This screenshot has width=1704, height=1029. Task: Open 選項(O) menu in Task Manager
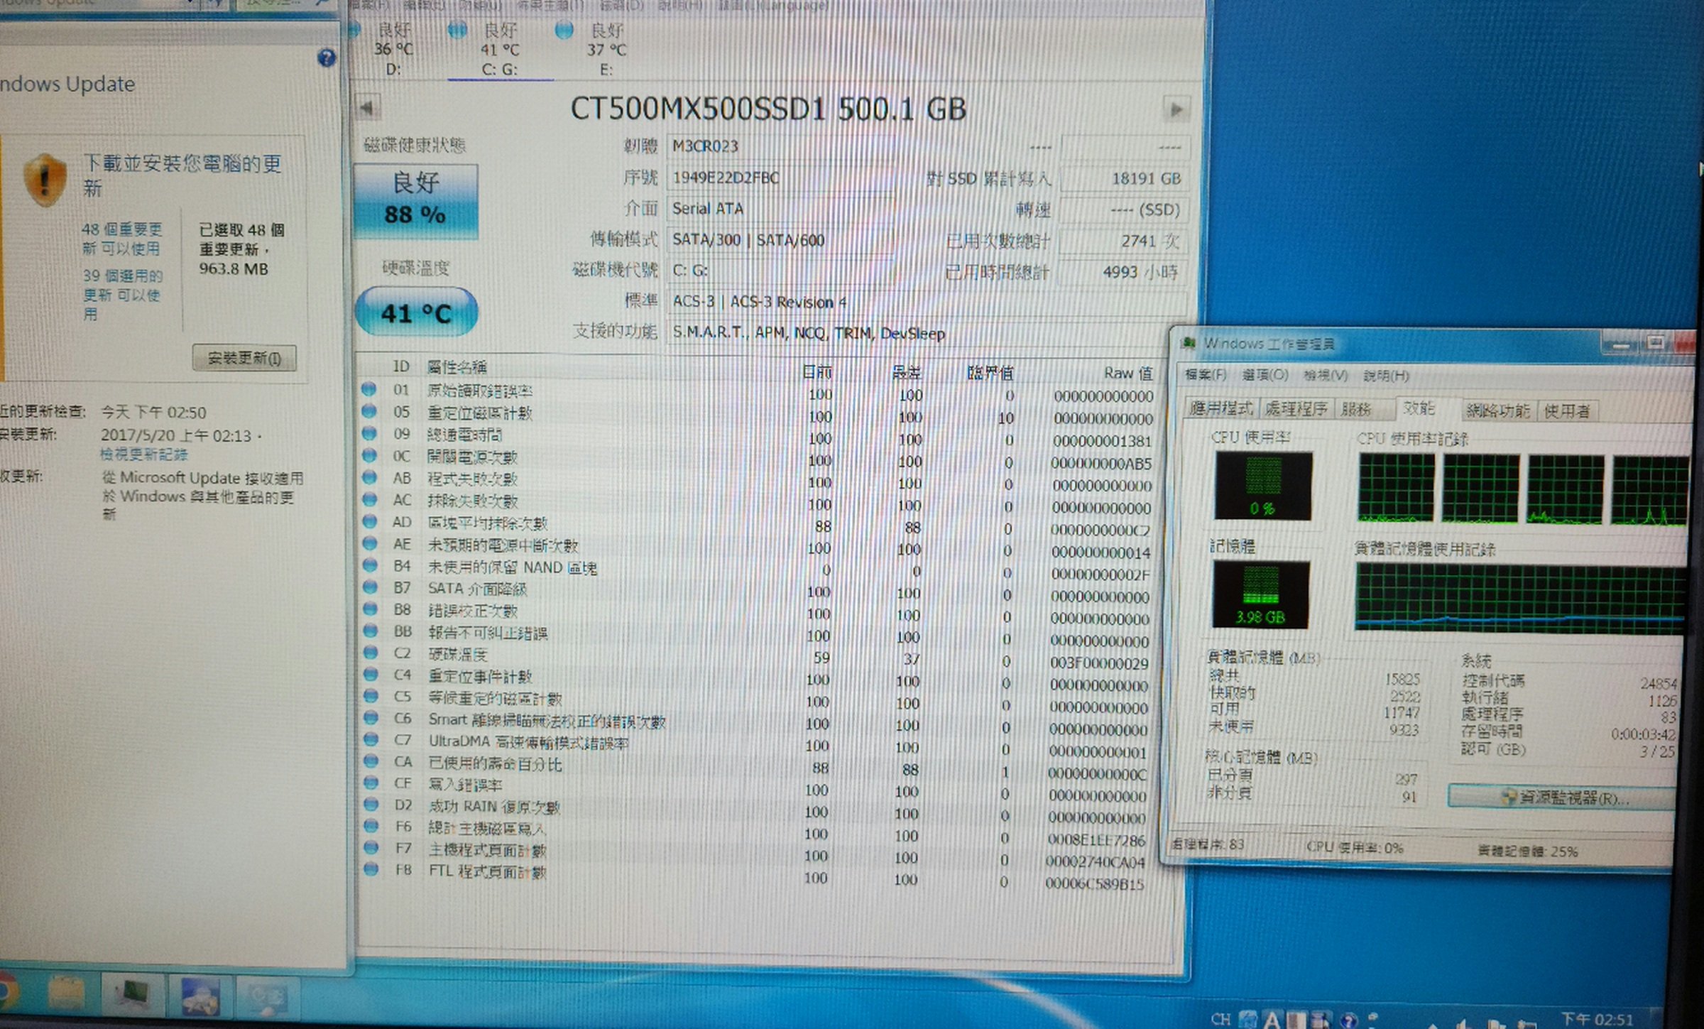[1265, 375]
